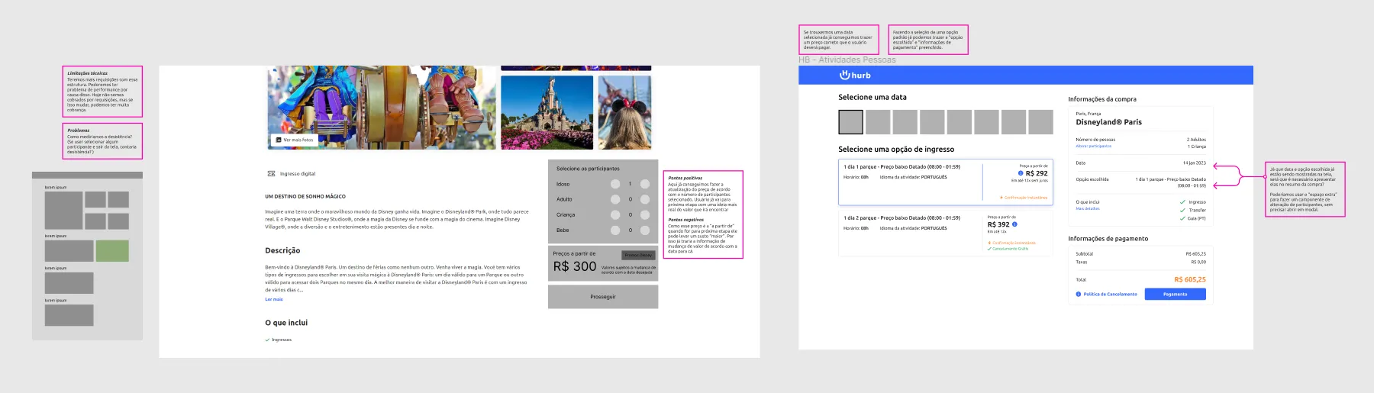The image size is (1374, 393).
Task: Expand description with Ler mais link
Action: pyautogui.click(x=273, y=299)
